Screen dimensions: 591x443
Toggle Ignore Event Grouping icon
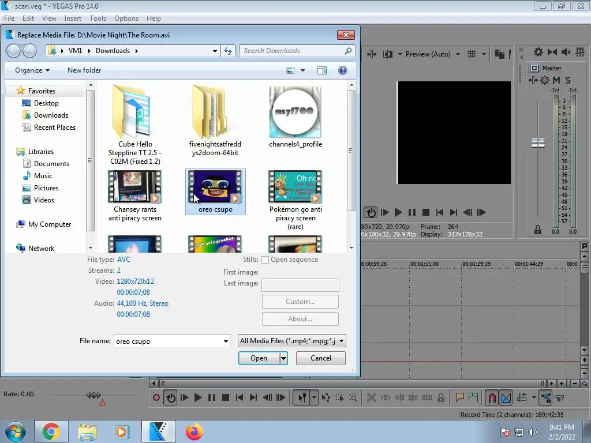tap(559, 397)
